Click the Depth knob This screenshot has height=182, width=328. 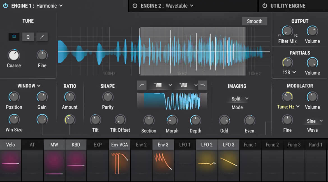click(195, 120)
